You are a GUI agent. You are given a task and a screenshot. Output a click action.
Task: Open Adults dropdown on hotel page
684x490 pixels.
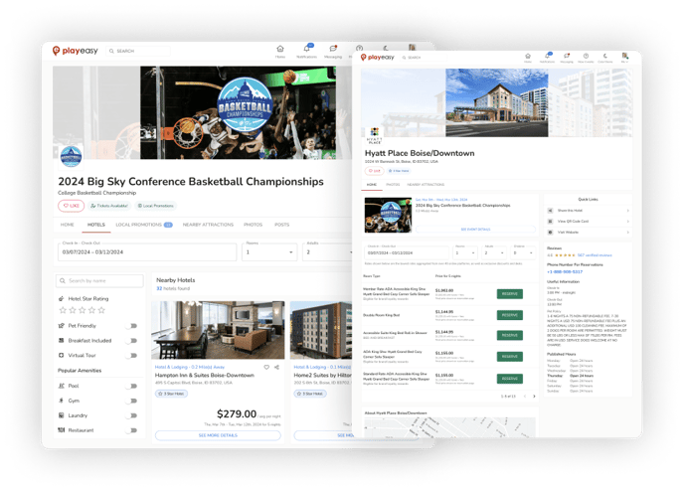click(x=494, y=252)
